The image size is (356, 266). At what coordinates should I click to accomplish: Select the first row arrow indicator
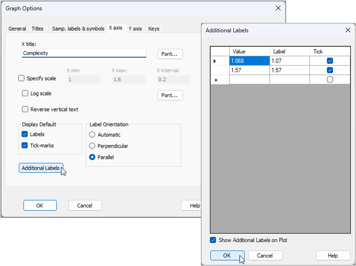pos(215,61)
